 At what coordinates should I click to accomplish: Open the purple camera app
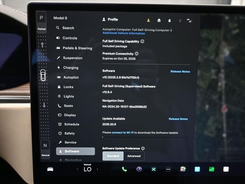click(x=139, y=169)
